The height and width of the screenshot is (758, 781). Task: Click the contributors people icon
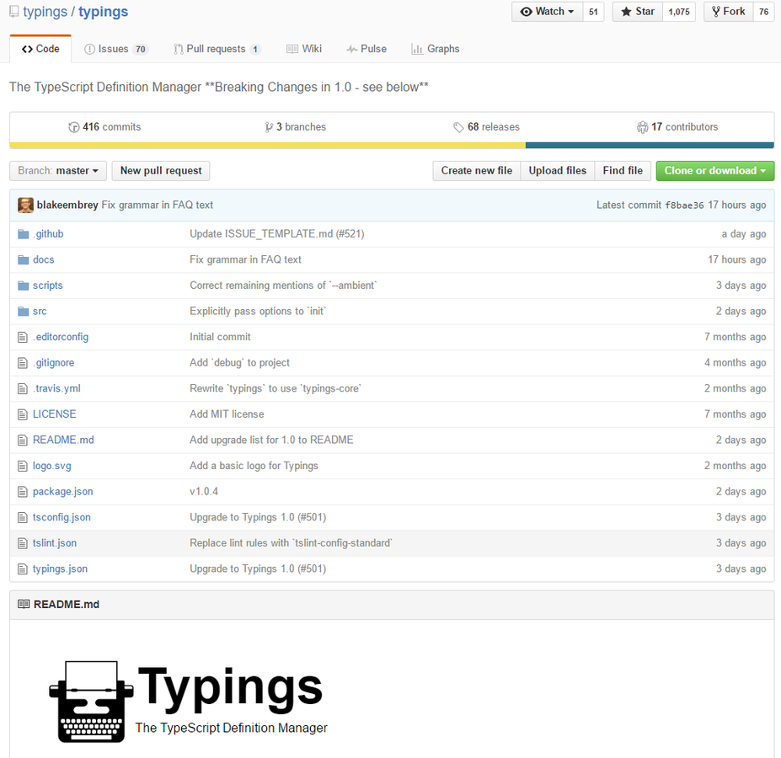[x=643, y=127]
